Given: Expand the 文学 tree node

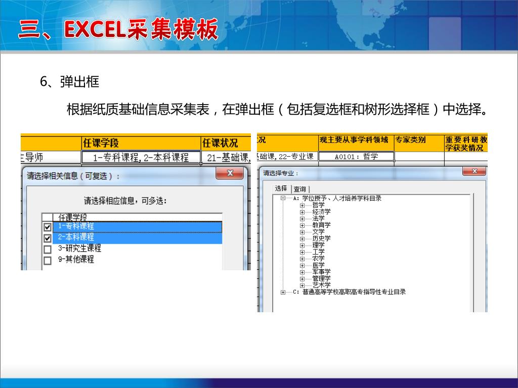Looking at the screenshot, I should point(302,232).
